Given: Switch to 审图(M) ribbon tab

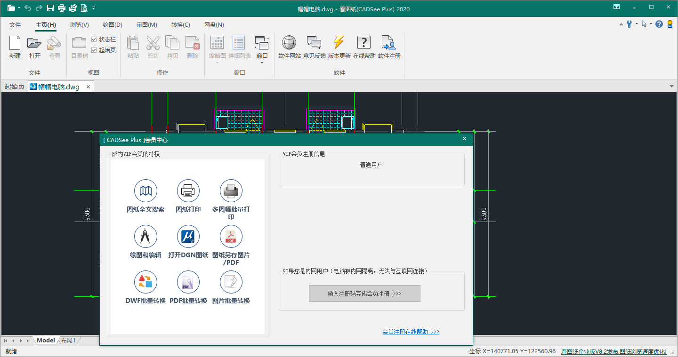Looking at the screenshot, I should click(x=147, y=25).
